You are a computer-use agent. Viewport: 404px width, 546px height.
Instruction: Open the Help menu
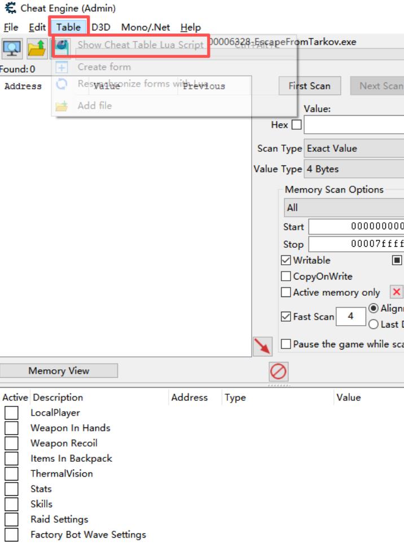pos(190,27)
